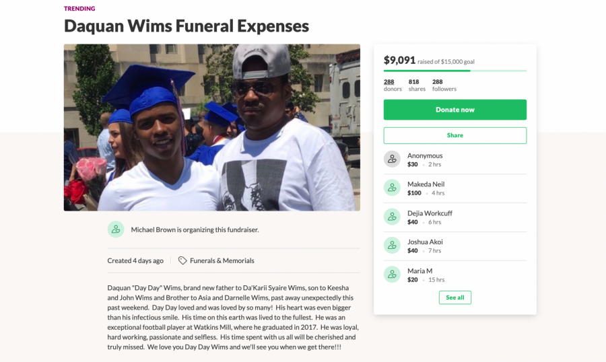This screenshot has width=606, height=362.
Task: Select the Dejia Workcuff $40 donation entry
Action: click(x=455, y=217)
